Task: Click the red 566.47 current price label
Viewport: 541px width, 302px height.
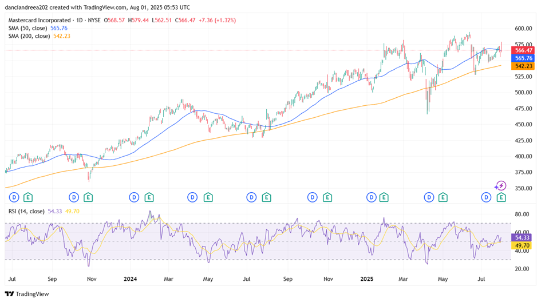Action: click(x=524, y=50)
